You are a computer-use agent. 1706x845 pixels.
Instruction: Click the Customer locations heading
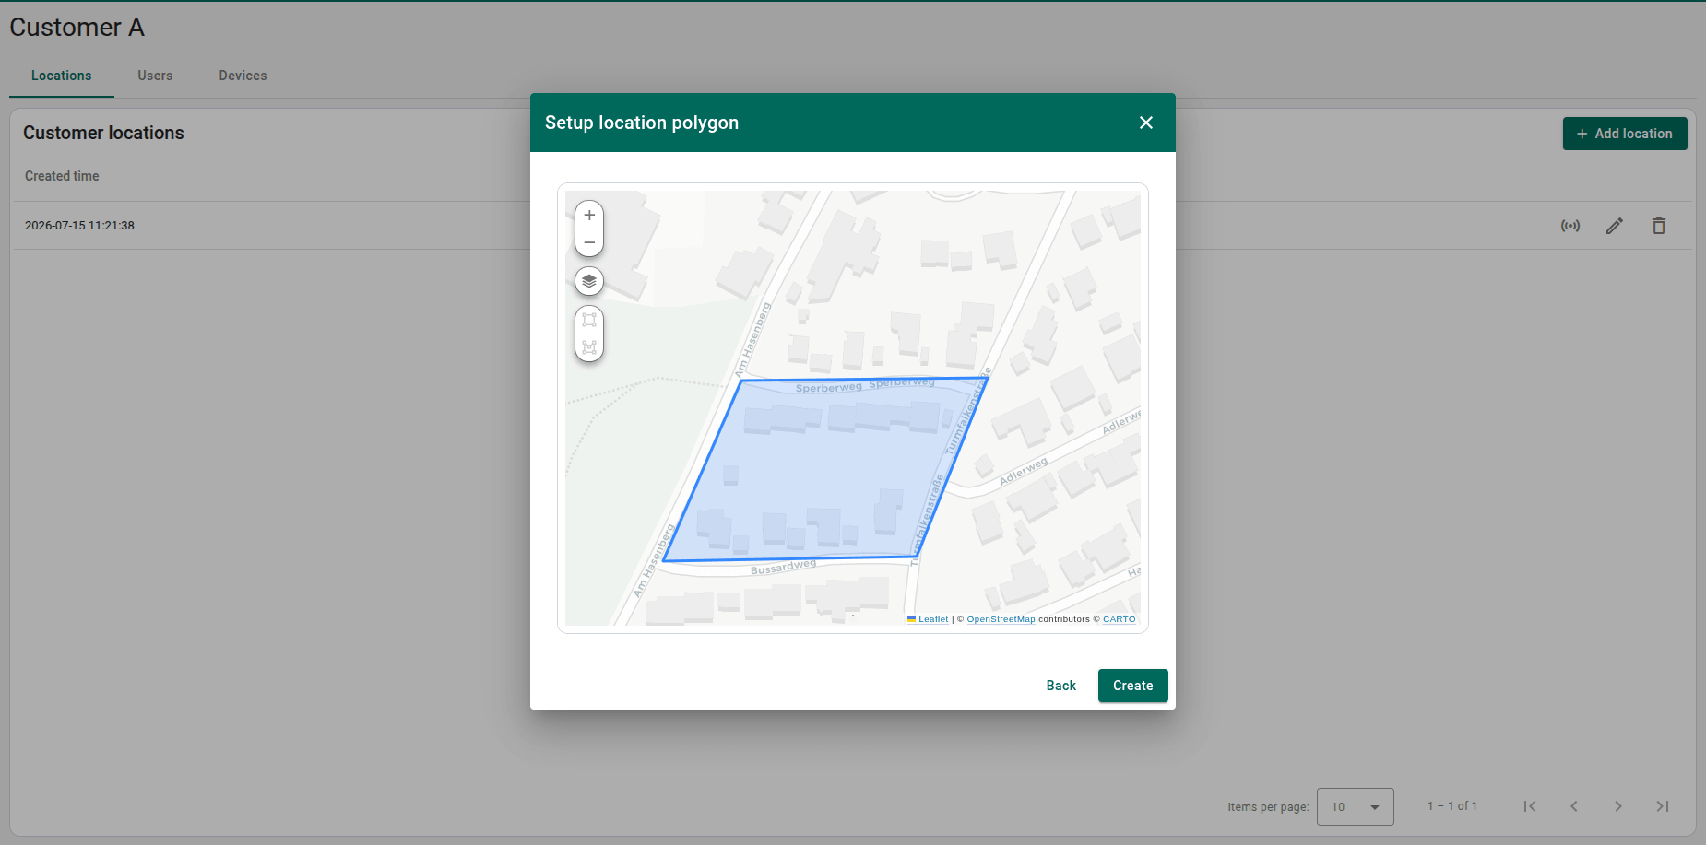click(103, 133)
